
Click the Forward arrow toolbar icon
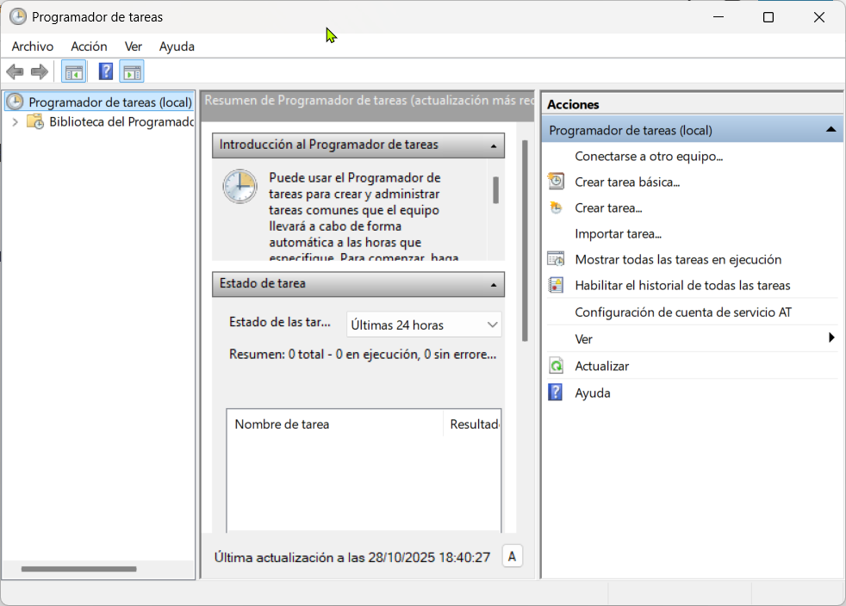pos(39,71)
